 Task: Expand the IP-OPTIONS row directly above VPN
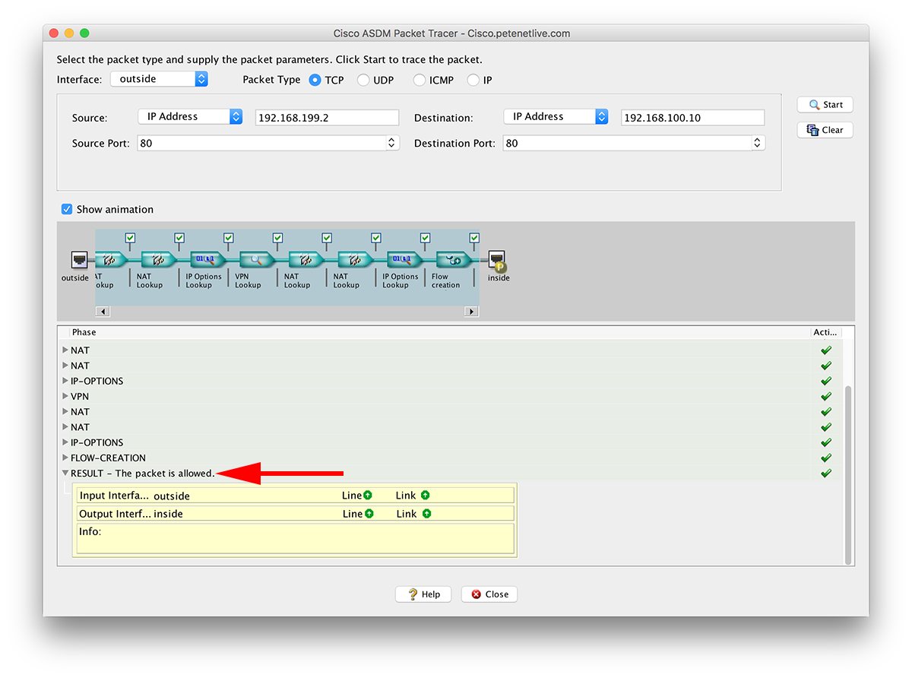tap(65, 381)
